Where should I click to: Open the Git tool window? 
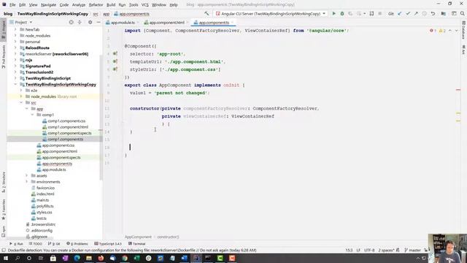pyautogui.click(x=54, y=243)
